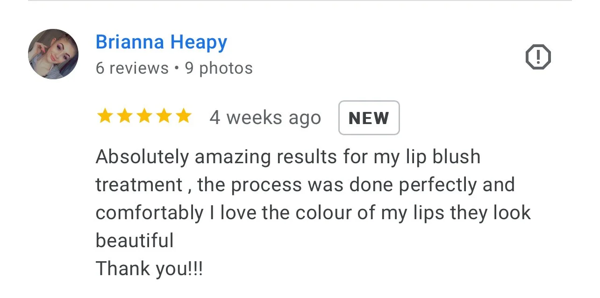Click the fifth rating star
The height and width of the screenshot is (298, 600).
[x=184, y=117]
